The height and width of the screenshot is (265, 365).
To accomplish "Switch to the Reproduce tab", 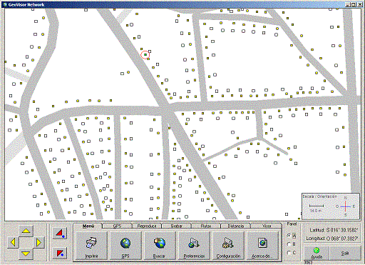I will (x=147, y=226).
